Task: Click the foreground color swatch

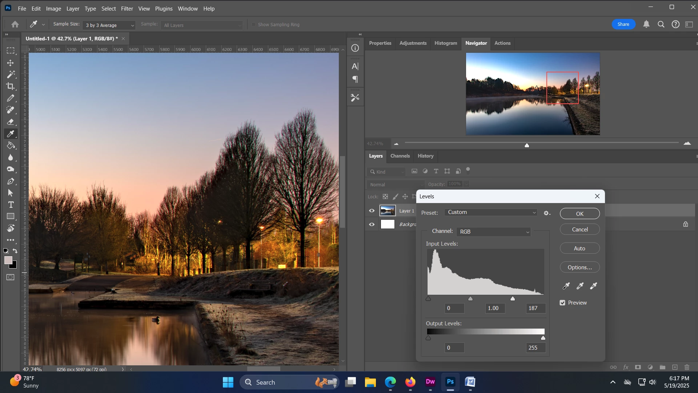Action: click(8, 260)
